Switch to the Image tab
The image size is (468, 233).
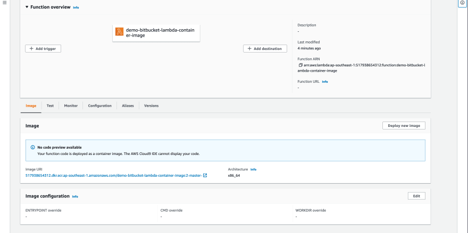[31, 106]
